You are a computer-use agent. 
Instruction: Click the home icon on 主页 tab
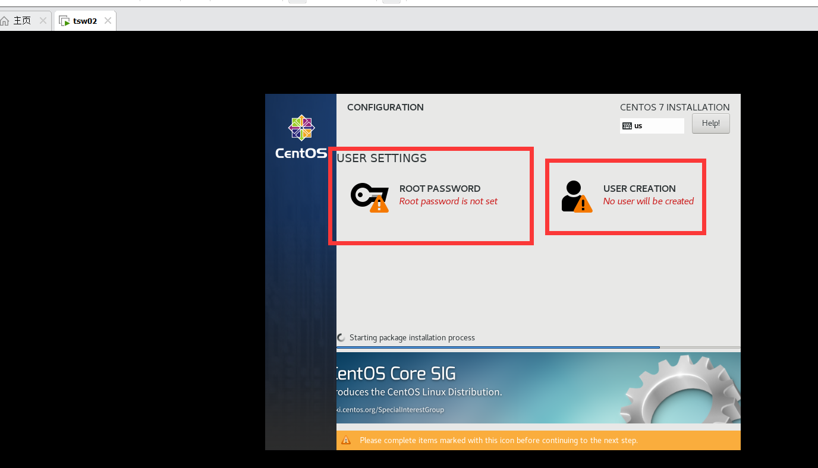click(5, 21)
